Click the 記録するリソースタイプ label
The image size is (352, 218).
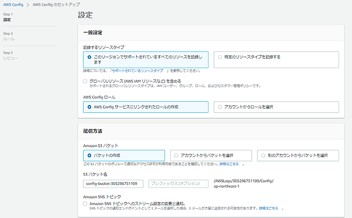pyautogui.click(x=104, y=47)
